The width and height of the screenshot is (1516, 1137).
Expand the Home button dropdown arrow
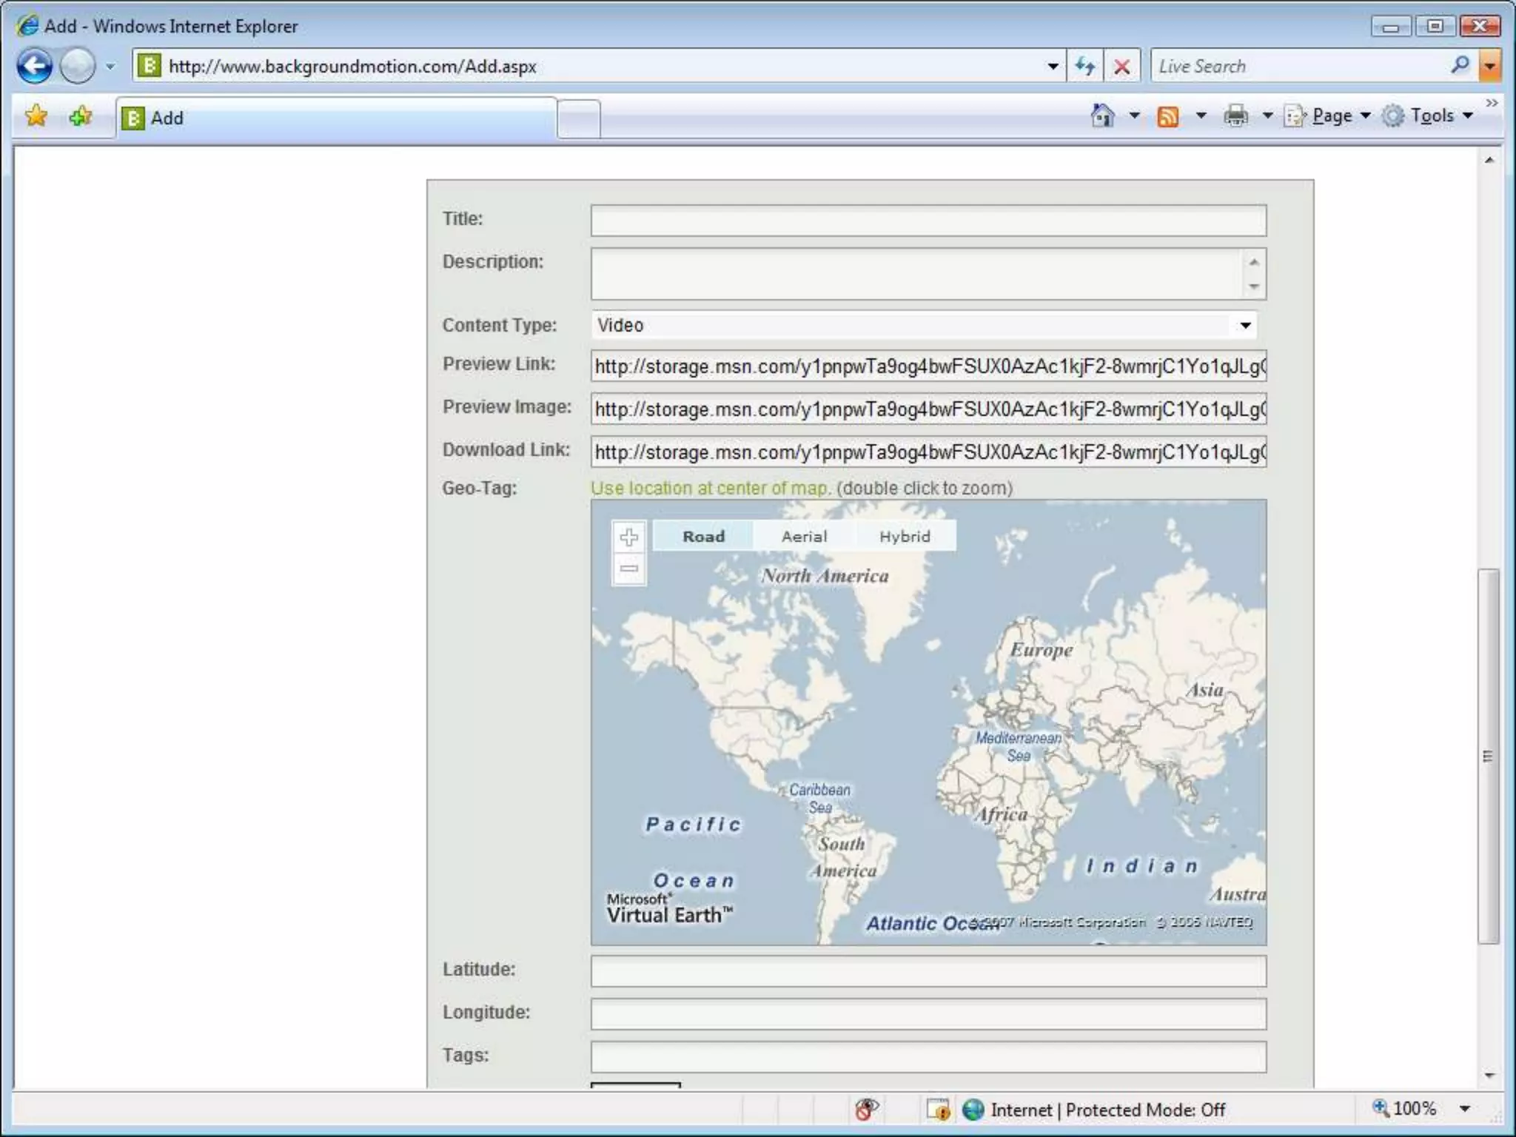tap(1134, 115)
